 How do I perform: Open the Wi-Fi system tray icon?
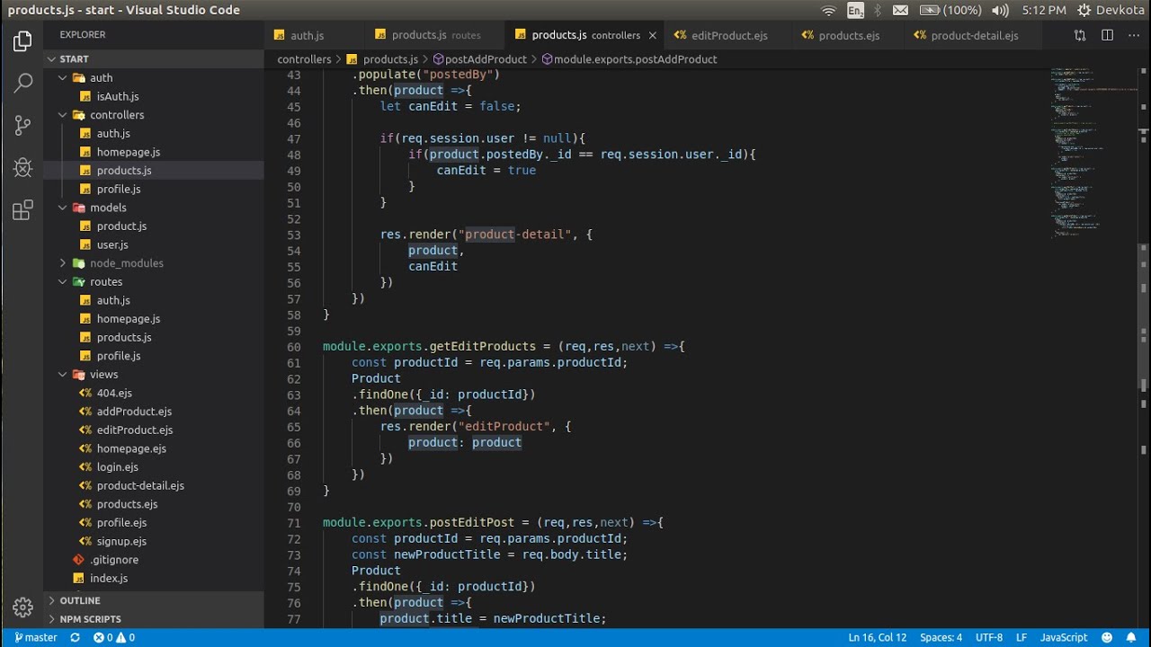coord(828,10)
